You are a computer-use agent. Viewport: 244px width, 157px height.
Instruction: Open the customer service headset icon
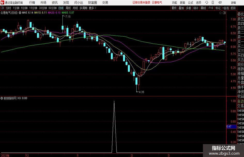coord(207,3)
